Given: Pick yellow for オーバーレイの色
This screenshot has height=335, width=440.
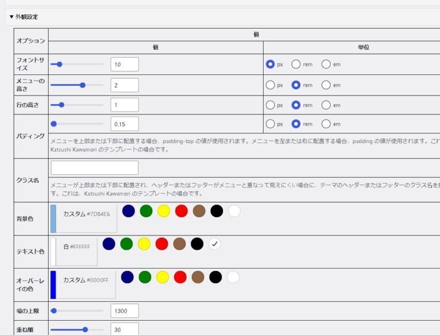Looking at the screenshot, I should [163, 277].
